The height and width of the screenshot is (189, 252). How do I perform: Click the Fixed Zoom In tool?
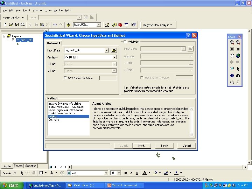[232, 49]
